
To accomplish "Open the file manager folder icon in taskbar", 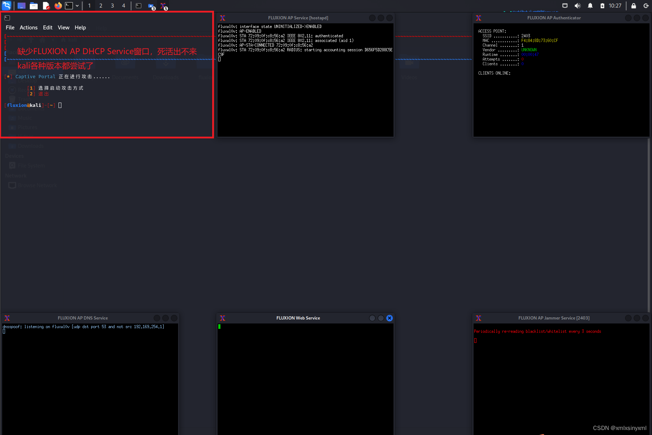I will pos(34,5).
